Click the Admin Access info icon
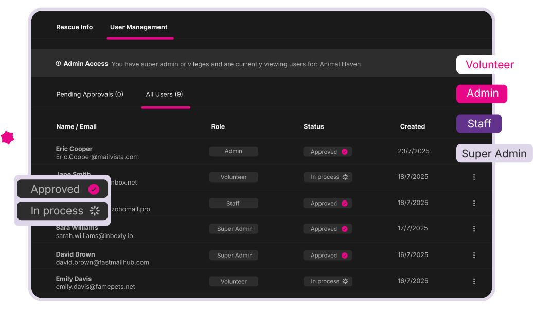The image size is (533, 310). pyautogui.click(x=58, y=64)
